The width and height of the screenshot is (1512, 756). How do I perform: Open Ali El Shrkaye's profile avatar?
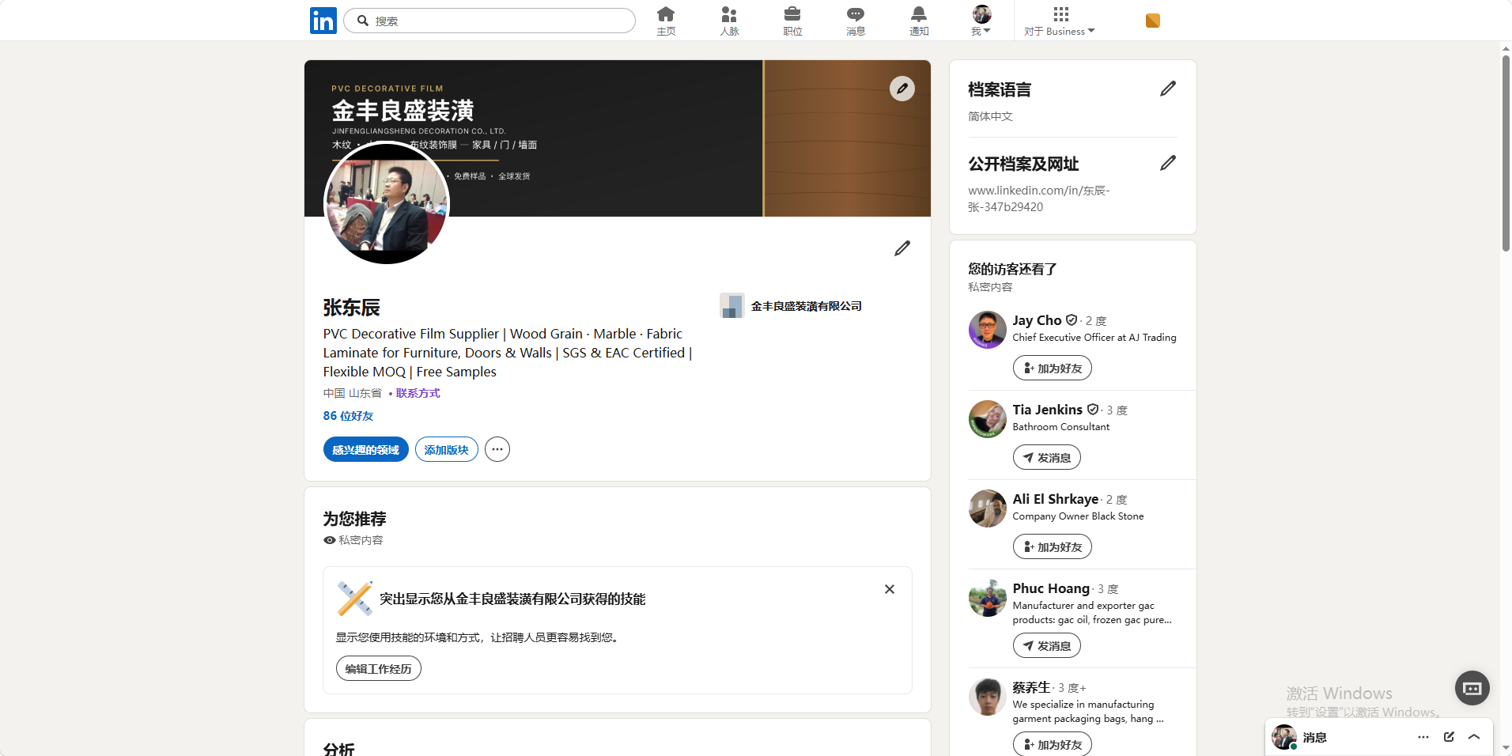point(988,508)
